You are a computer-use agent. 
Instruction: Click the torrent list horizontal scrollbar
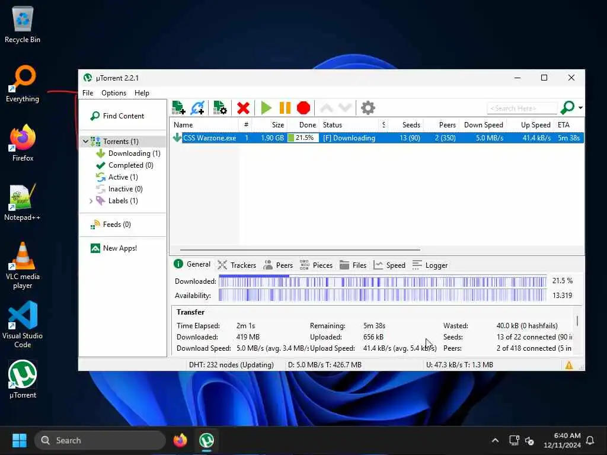pyautogui.click(x=300, y=250)
